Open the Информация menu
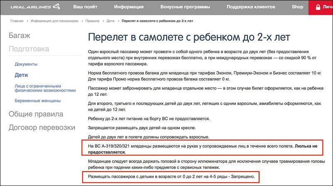The height and width of the screenshot is (186, 333). [x=129, y=7]
